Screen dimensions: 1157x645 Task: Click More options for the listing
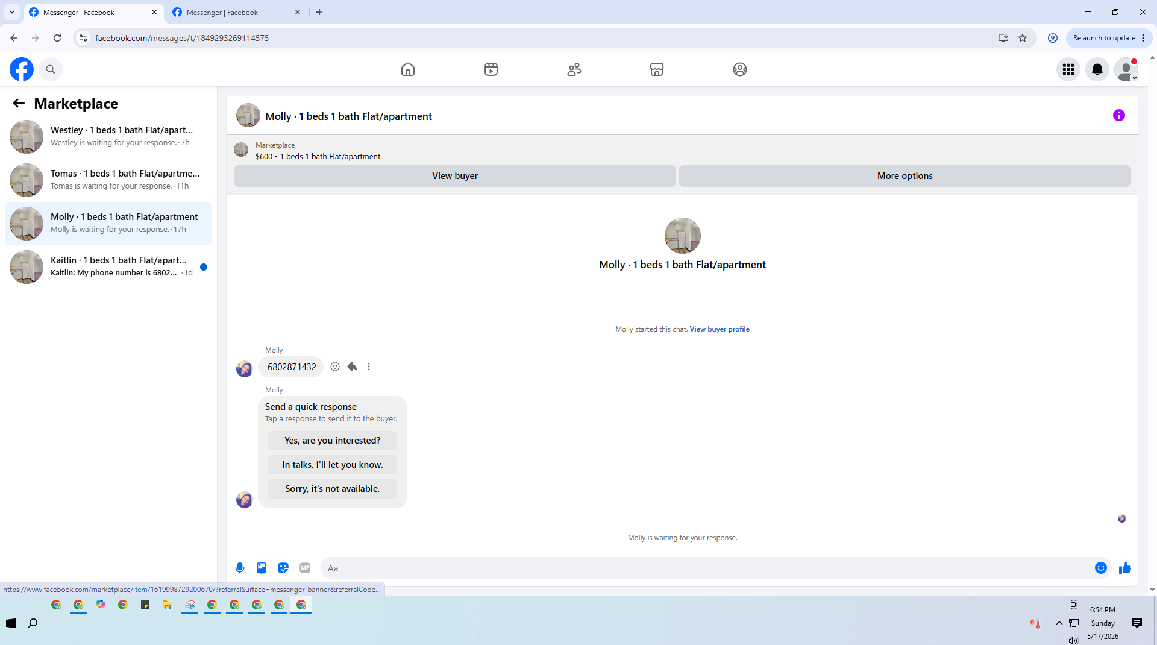(x=905, y=176)
